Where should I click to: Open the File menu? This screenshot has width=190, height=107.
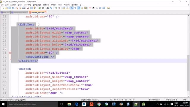coord(2,5)
